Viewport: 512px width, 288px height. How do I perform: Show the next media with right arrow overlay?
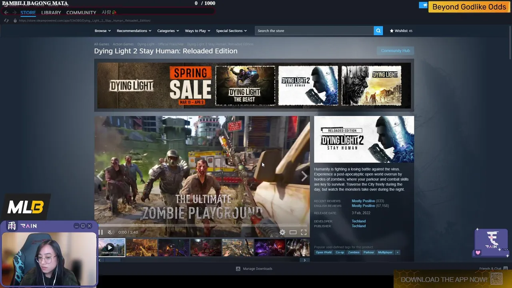pos(304,176)
